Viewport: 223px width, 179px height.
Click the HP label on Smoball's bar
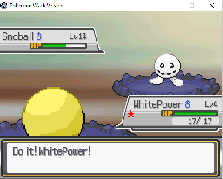[36, 46]
